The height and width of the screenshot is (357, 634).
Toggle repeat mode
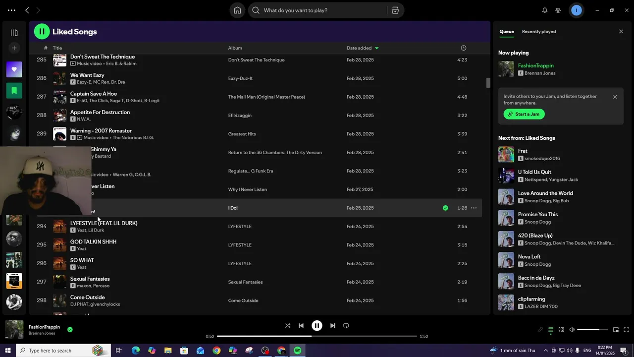346,326
